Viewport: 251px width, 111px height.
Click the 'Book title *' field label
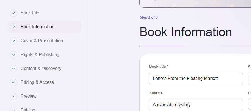[159, 66]
